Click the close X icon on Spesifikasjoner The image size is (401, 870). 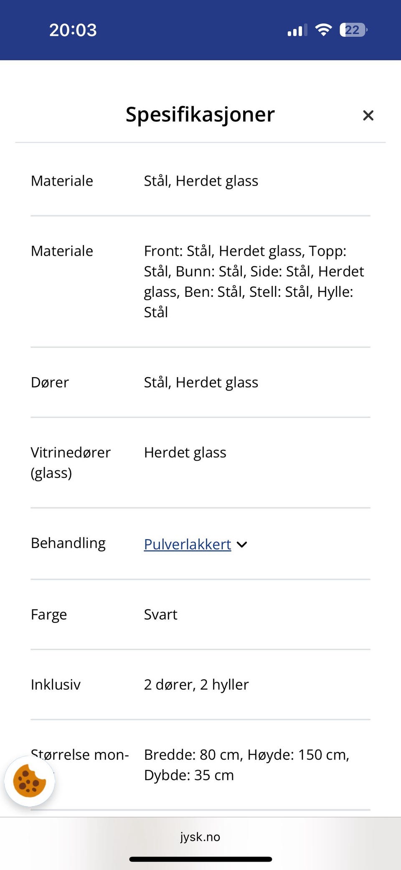click(x=368, y=115)
